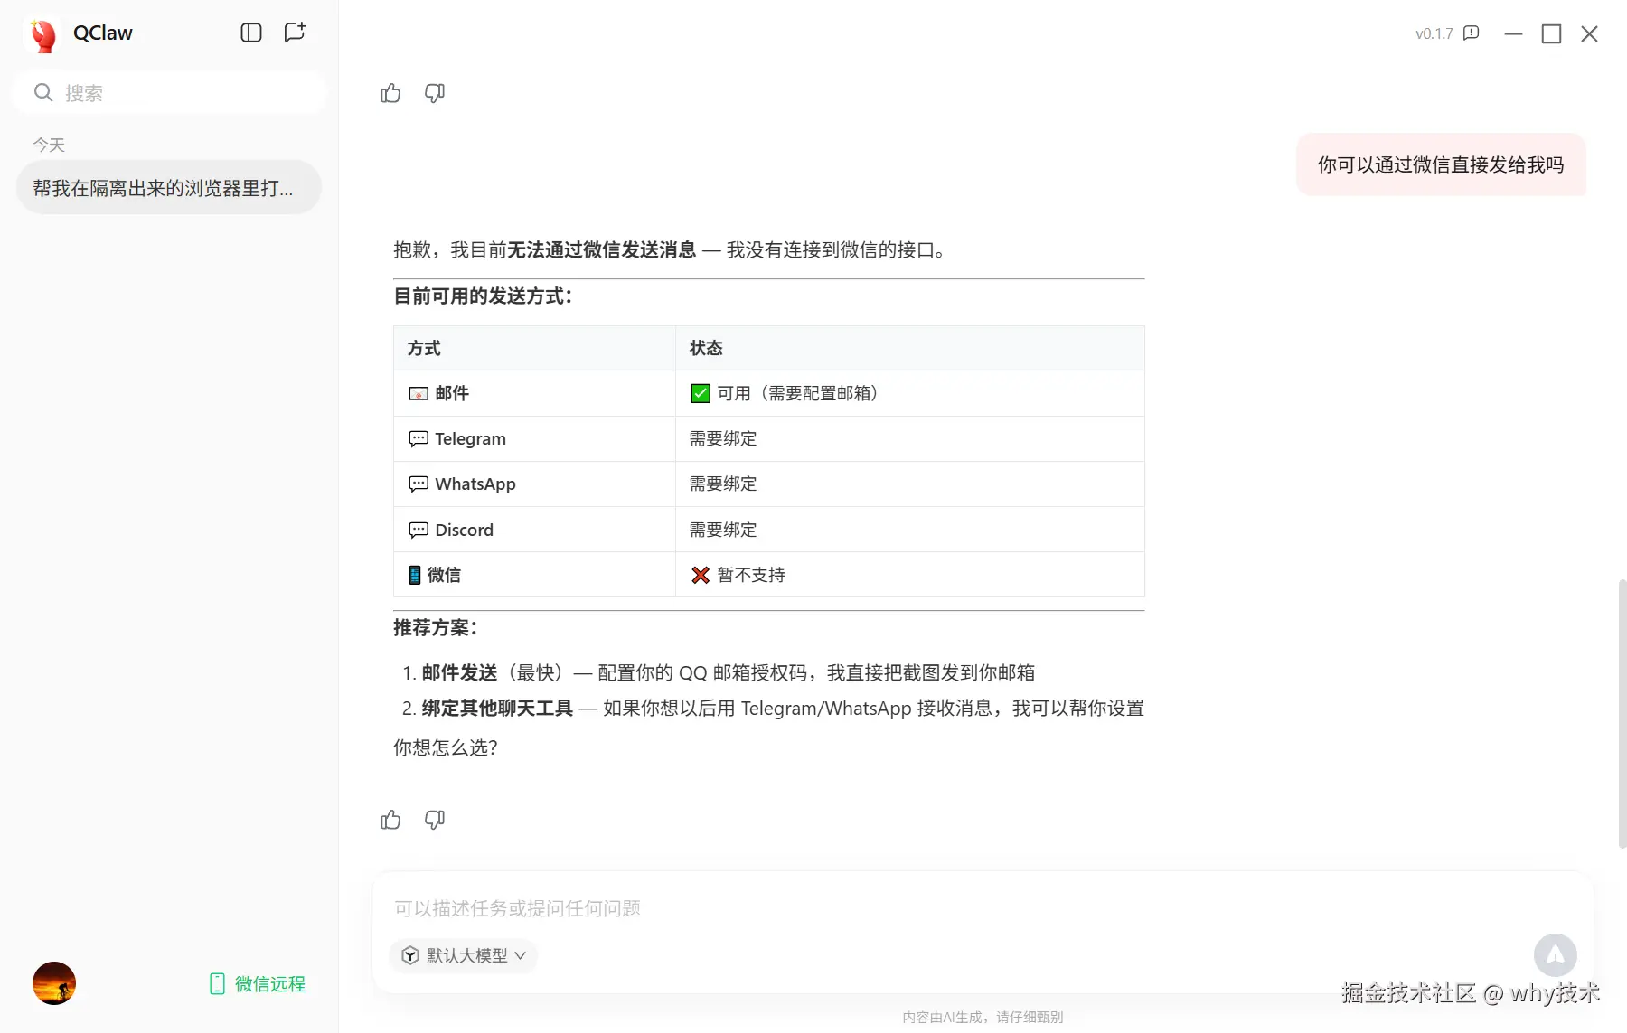This screenshot has height=1033, width=1627.
Task: Click 需要绑定 status in the Discord row
Action: (910, 530)
